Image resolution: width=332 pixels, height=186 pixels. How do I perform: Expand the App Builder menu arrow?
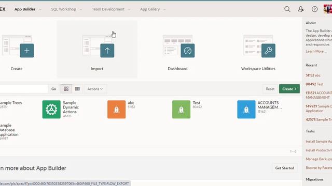point(40,9)
